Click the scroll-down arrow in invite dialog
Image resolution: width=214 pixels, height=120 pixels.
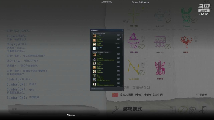[x=122, y=86]
